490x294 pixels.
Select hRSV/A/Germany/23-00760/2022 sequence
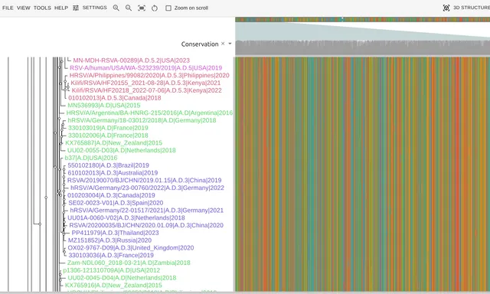point(147,188)
